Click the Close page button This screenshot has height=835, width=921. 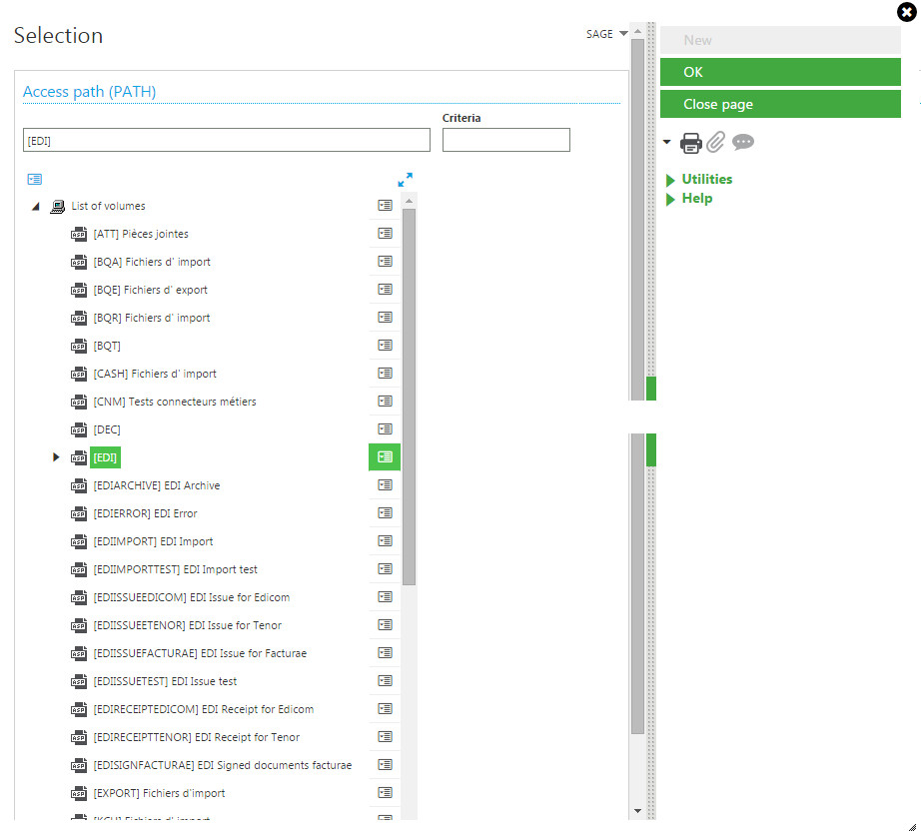780,104
